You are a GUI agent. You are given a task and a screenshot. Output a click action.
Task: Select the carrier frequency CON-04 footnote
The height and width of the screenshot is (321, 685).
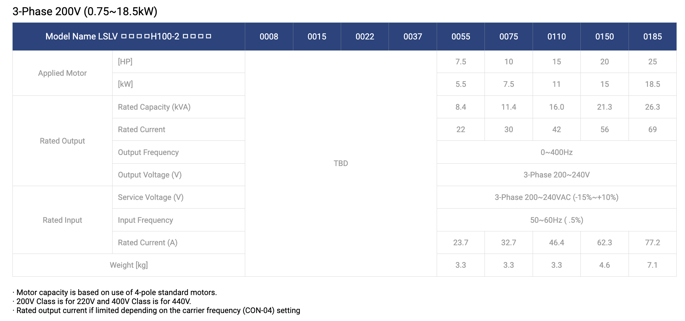157,310
